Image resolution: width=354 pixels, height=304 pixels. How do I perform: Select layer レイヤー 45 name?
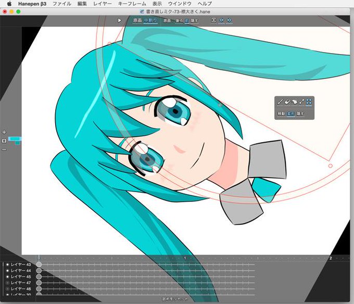21,276
